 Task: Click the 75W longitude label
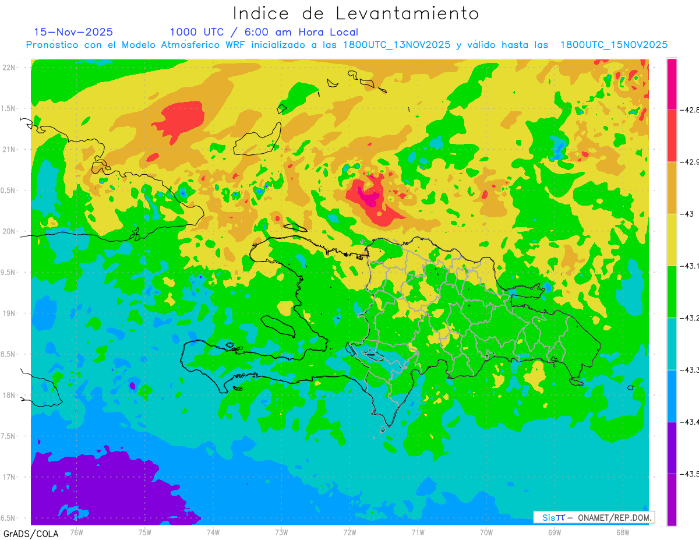coord(145,532)
